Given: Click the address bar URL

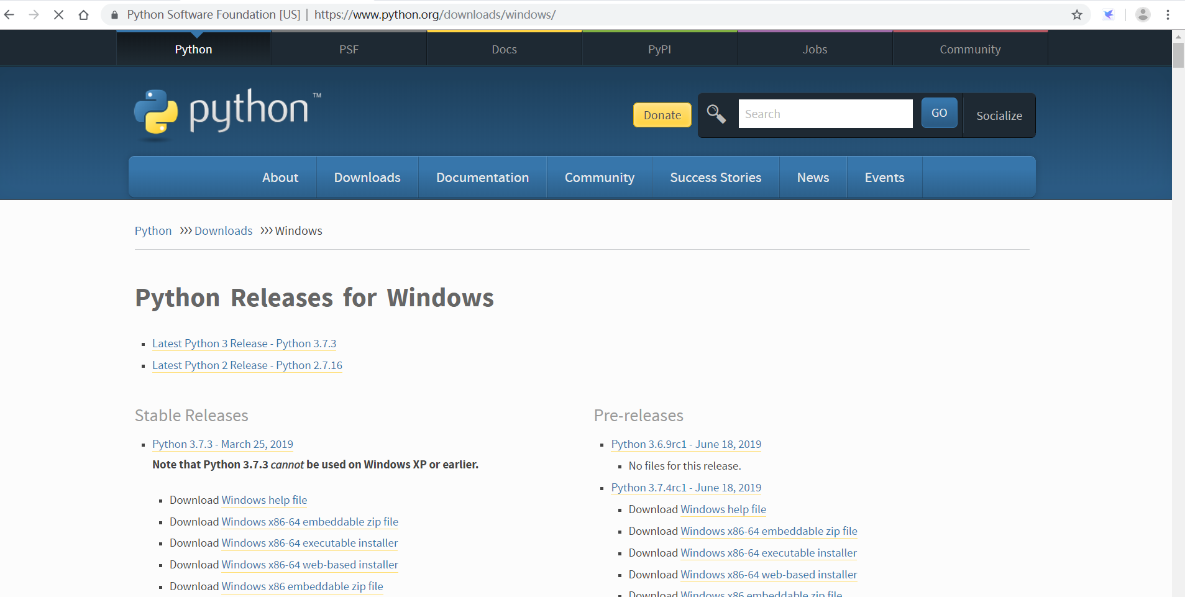Looking at the screenshot, I should (x=435, y=14).
